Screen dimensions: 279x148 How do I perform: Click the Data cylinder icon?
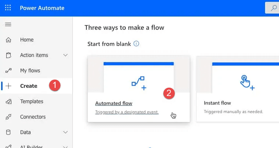tap(8, 132)
